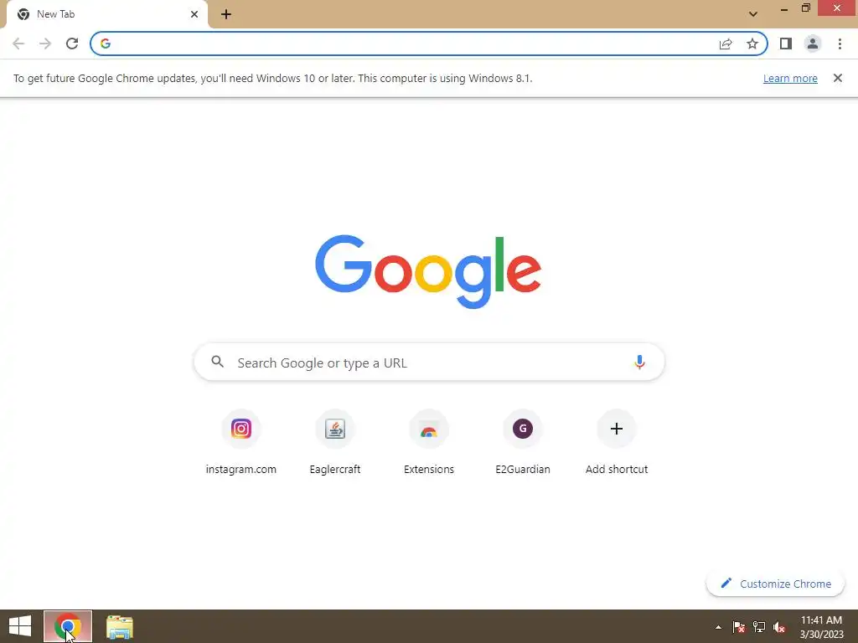
Task: Start voice search with microphone icon
Action: tap(639, 362)
